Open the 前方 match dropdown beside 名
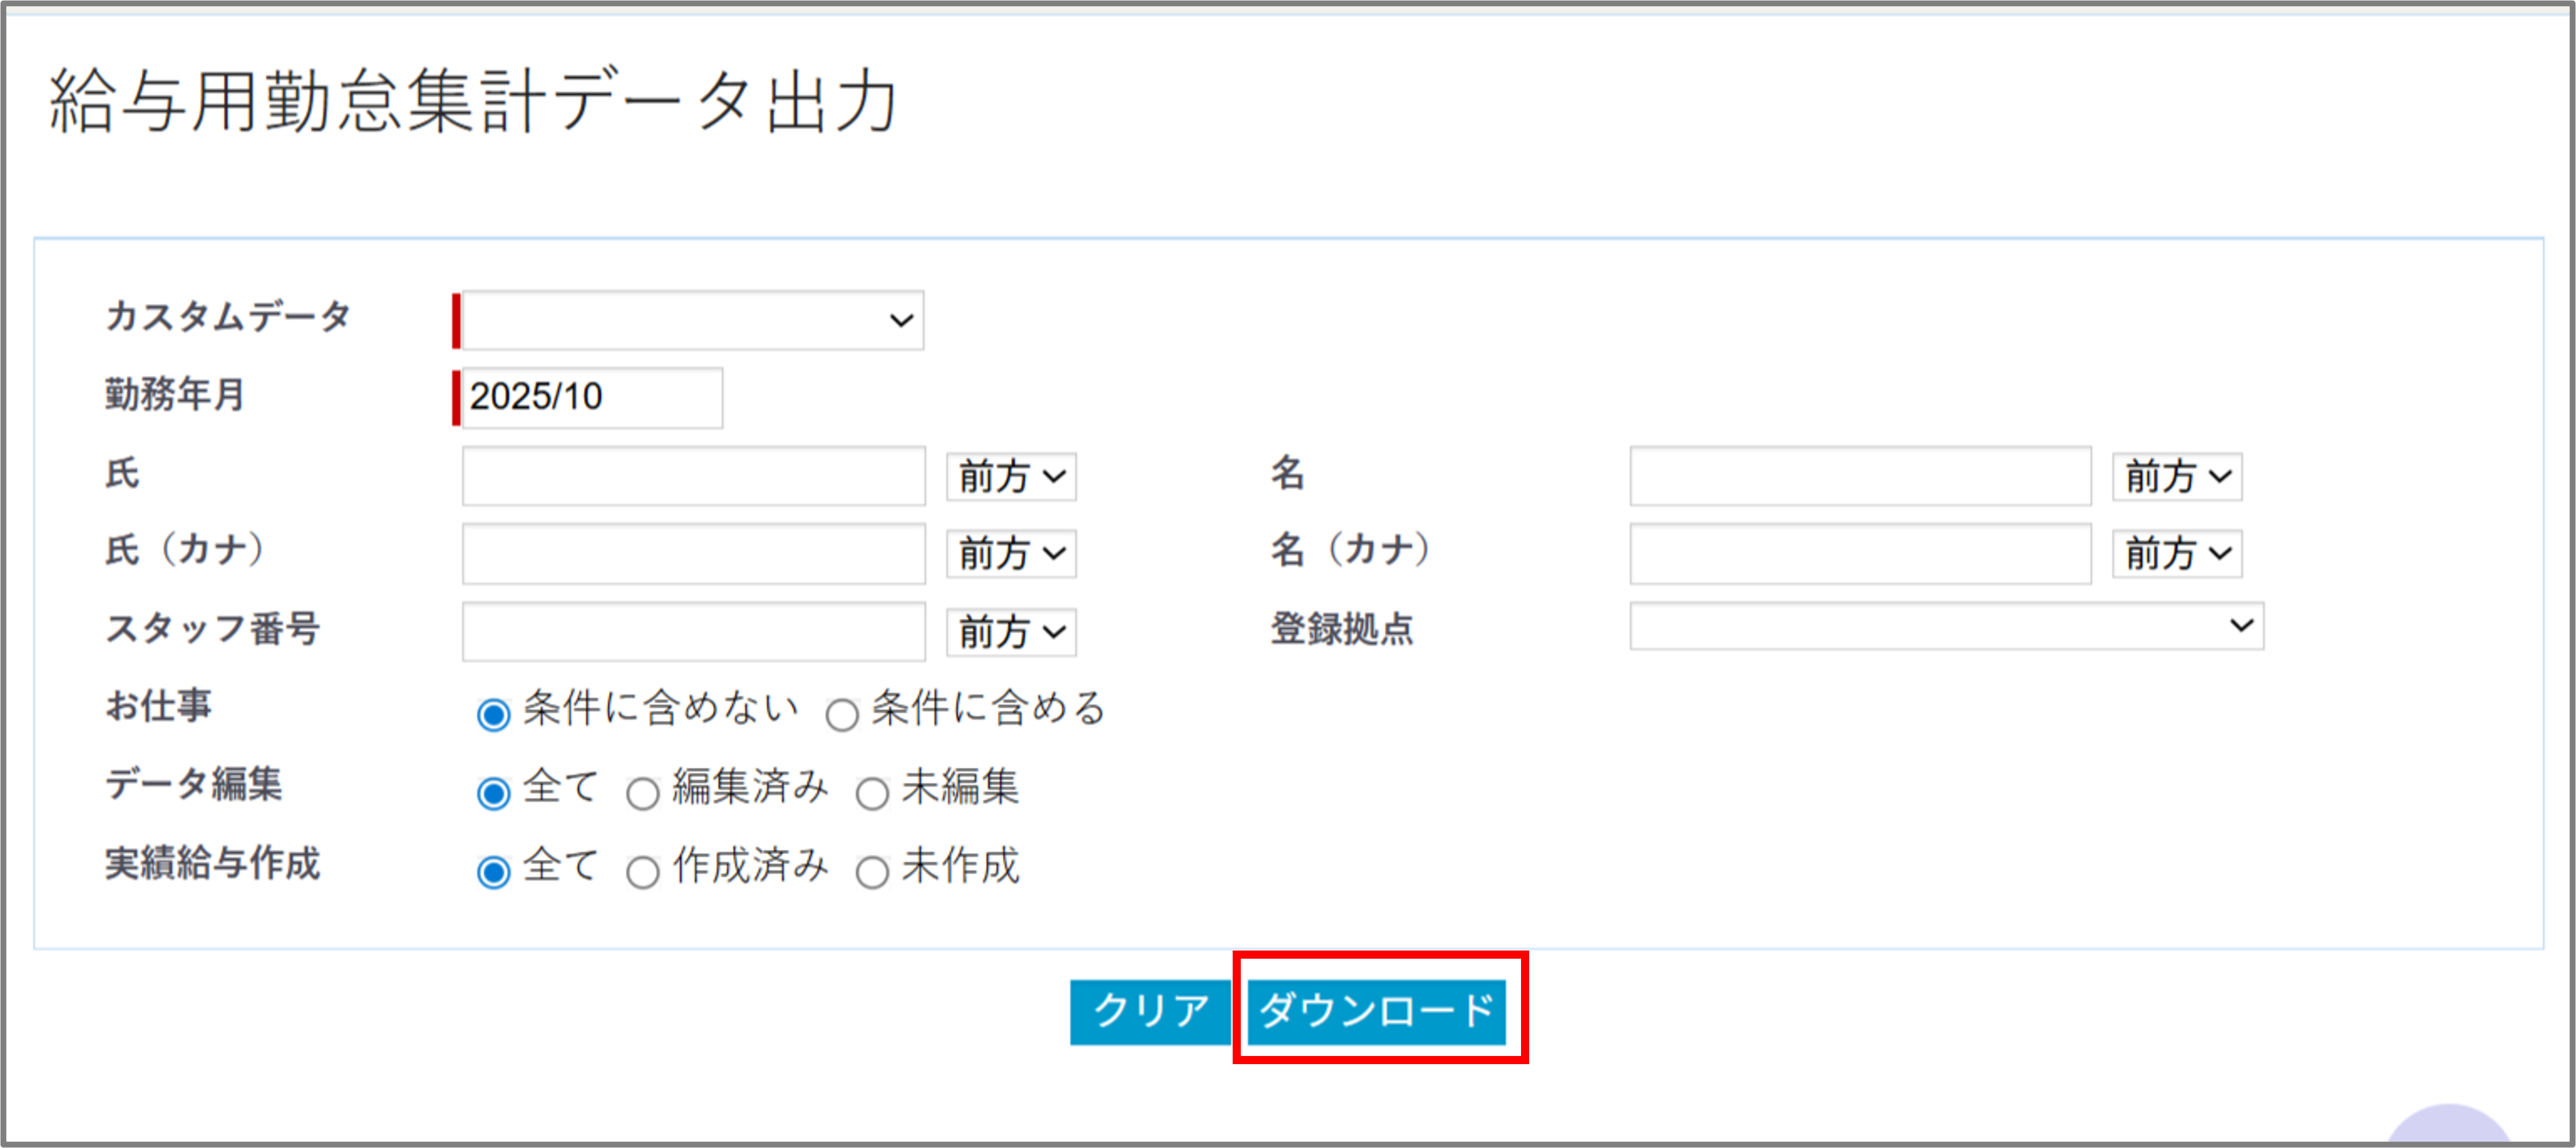Image resolution: width=2576 pixels, height=1148 pixels. (x=2177, y=476)
